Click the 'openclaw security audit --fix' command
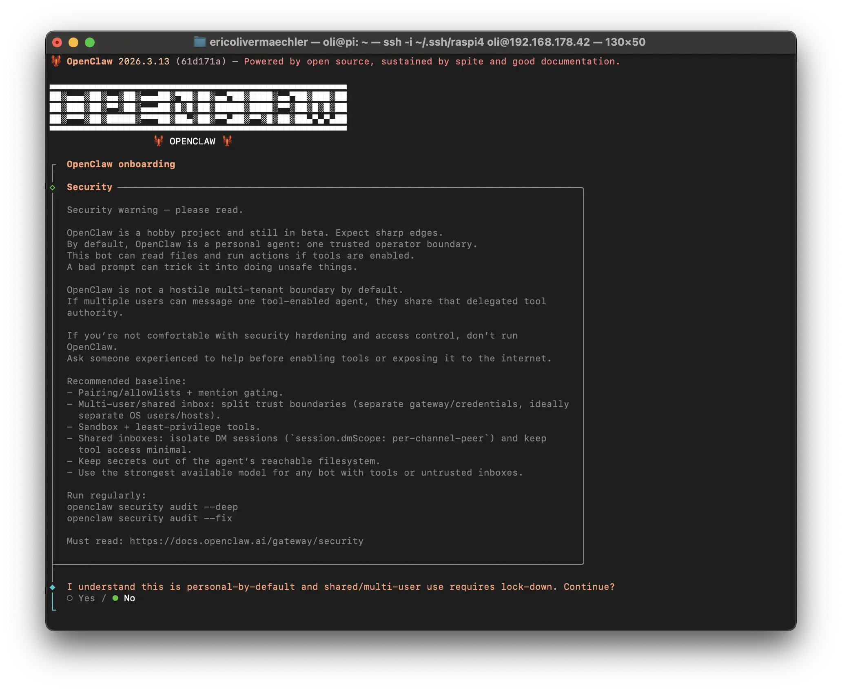This screenshot has width=842, height=691. (149, 518)
